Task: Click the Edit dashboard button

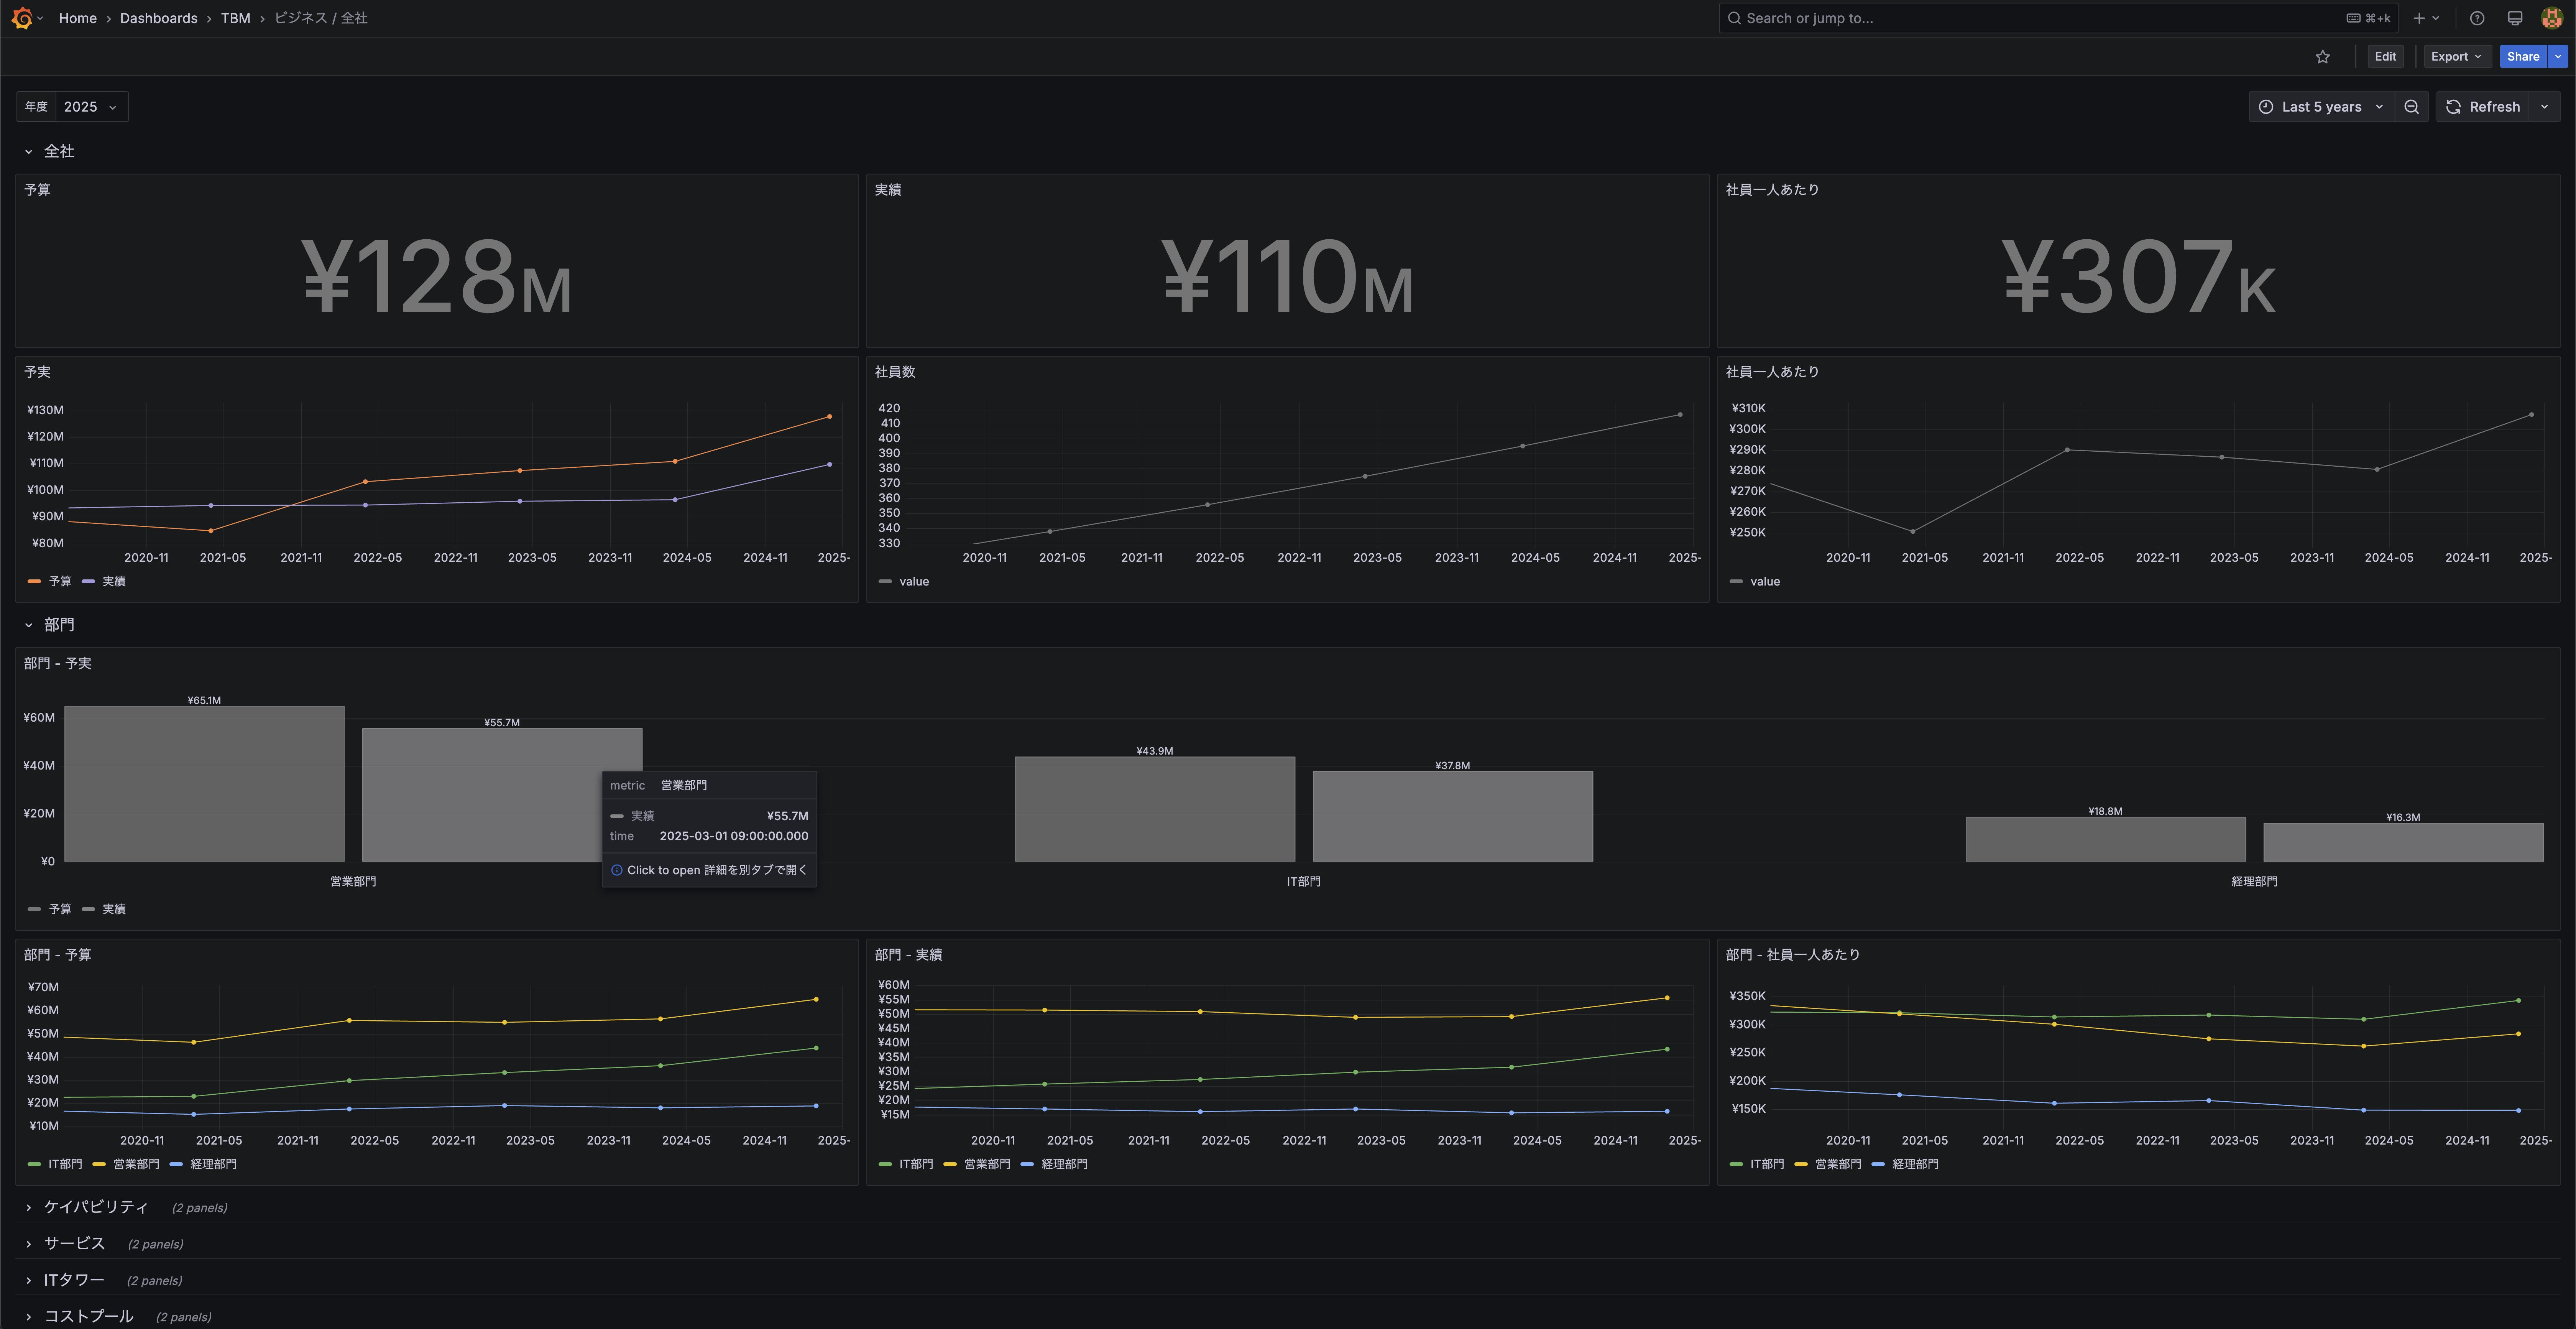Action: pyautogui.click(x=2385, y=57)
